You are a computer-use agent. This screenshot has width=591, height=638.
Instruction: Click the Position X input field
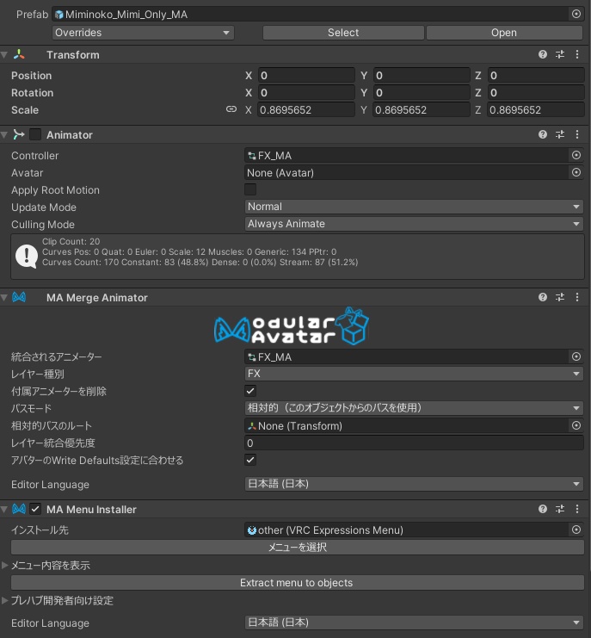pos(306,75)
